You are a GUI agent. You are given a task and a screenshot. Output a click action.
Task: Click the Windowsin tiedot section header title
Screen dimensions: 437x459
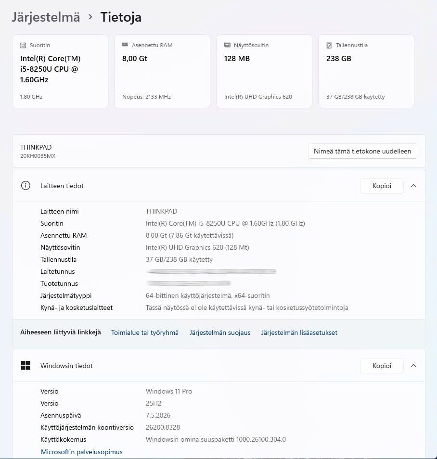(x=66, y=366)
